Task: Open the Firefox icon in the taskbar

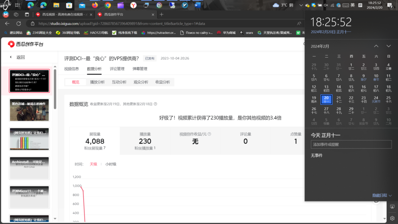Action: 95,5
